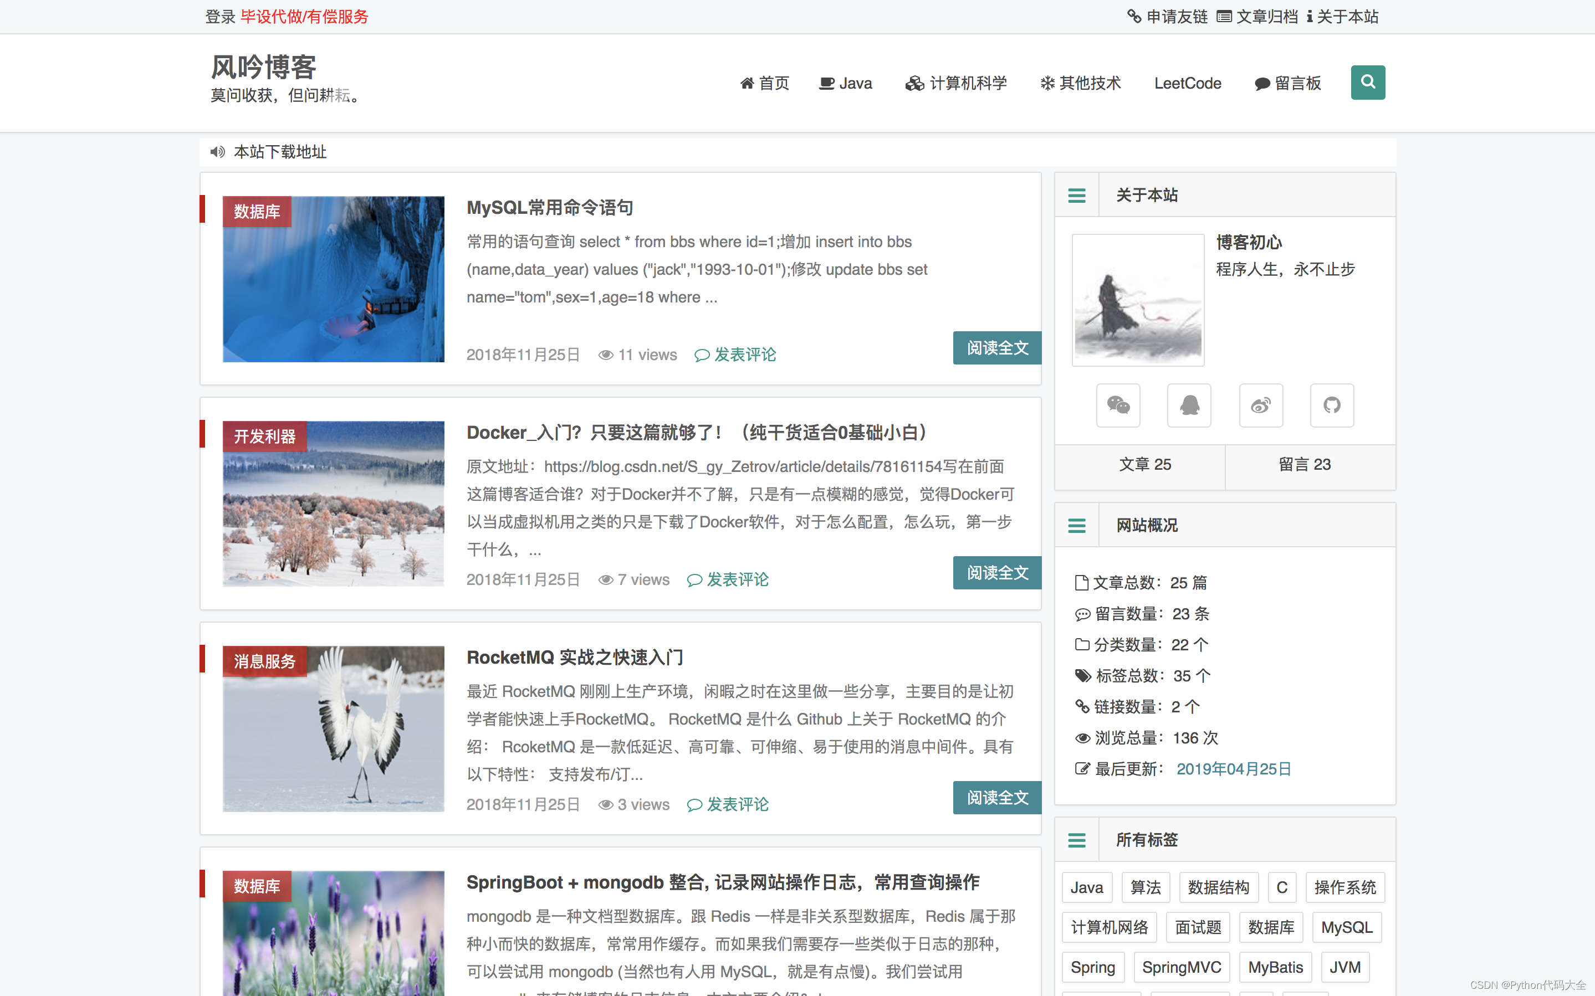Click 阅读全文 on the MySQL article

(x=997, y=348)
